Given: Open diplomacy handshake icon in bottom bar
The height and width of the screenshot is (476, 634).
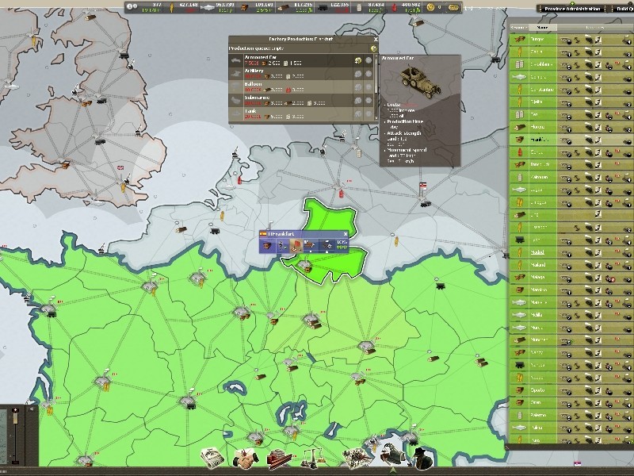Looking at the screenshot, I should (246, 459).
